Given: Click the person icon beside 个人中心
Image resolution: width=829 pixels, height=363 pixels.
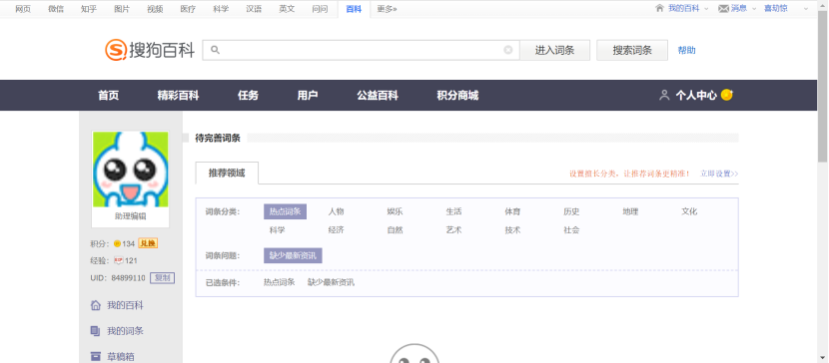Looking at the screenshot, I should tap(664, 95).
